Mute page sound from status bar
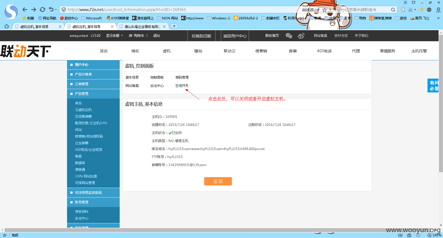The height and width of the screenshot is (238, 443). tap(400, 235)
